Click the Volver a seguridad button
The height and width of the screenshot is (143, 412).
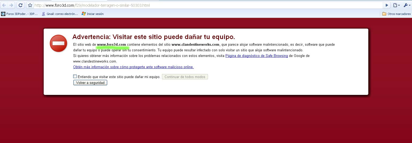[90, 83]
